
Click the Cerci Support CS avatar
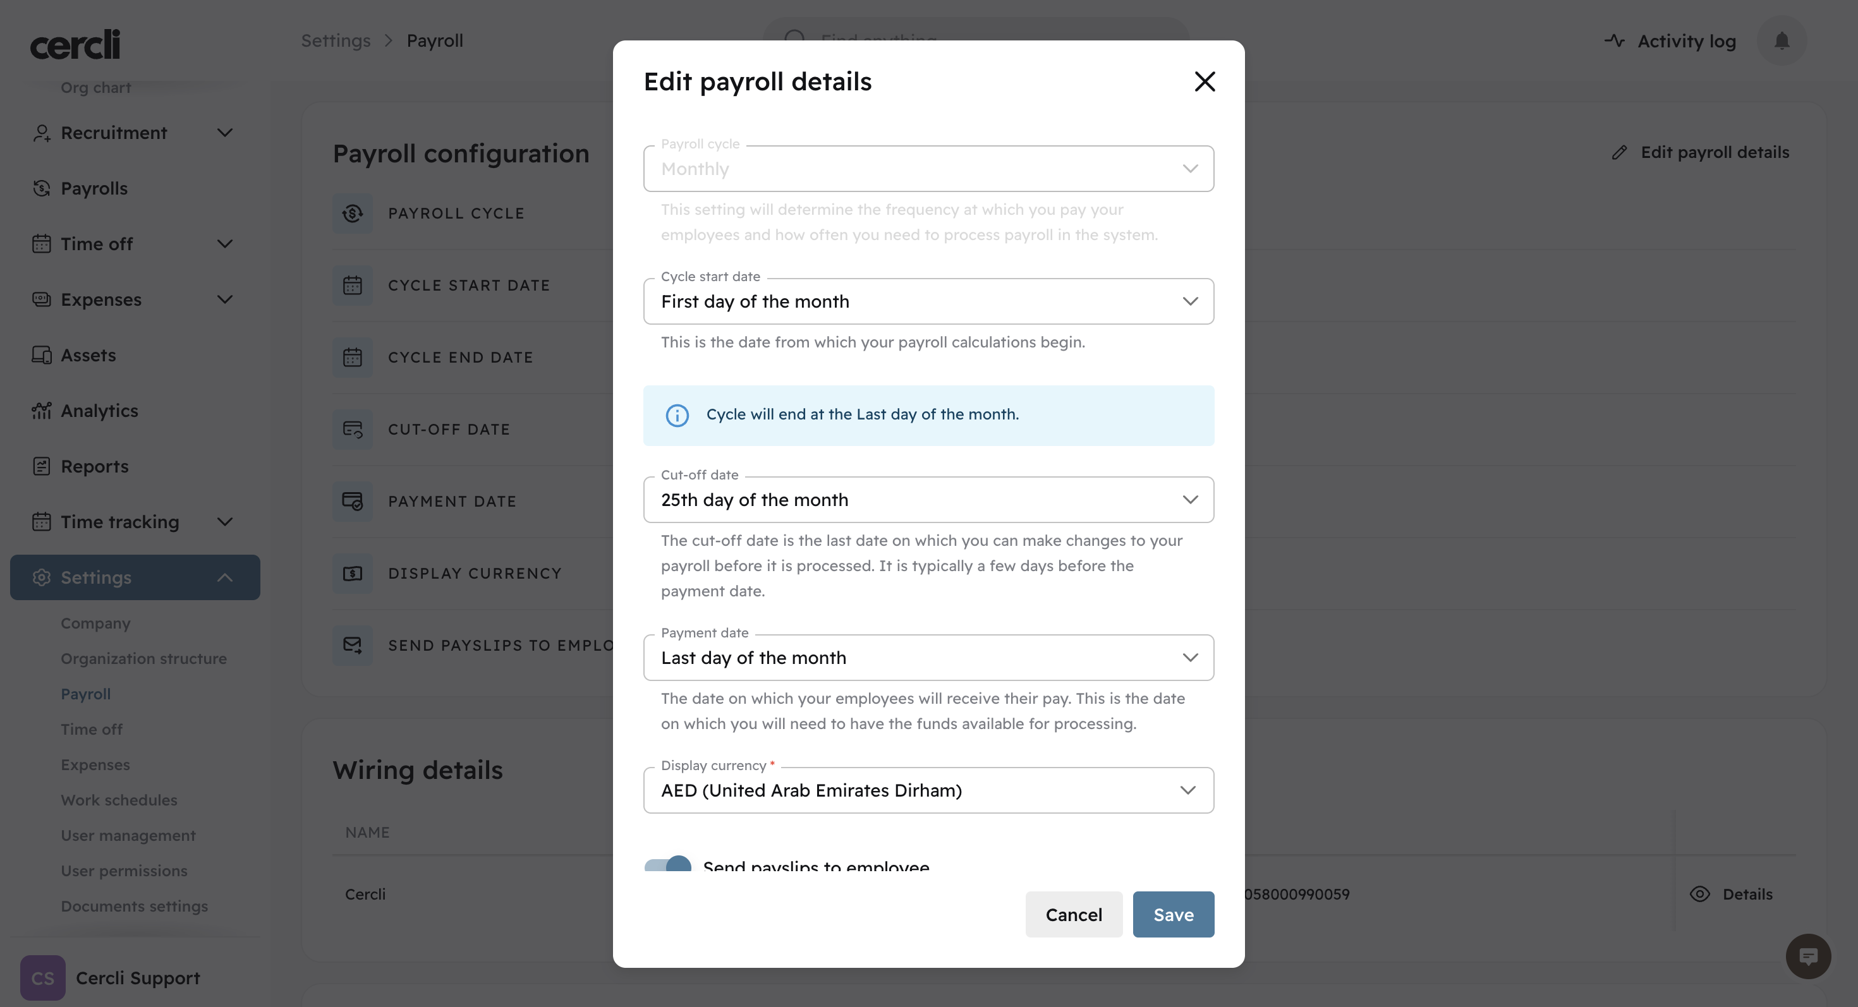[42, 977]
